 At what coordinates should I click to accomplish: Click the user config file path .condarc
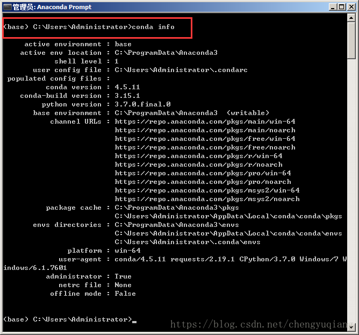coord(181,70)
